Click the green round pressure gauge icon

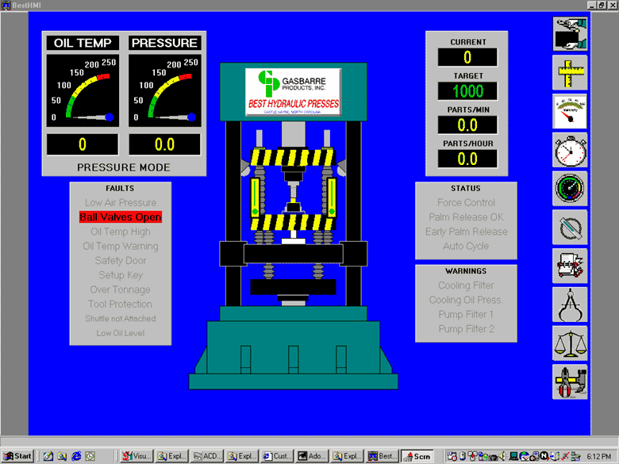click(x=570, y=189)
